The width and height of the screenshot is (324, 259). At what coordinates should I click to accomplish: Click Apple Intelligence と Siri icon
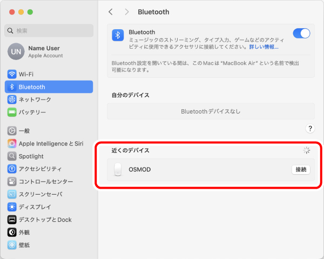(12, 143)
